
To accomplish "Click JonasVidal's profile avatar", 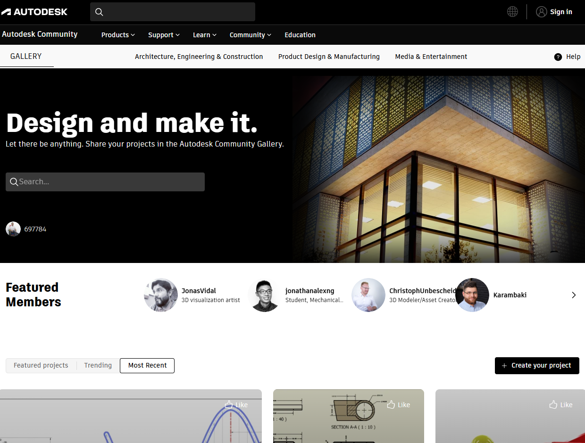I will click(x=160, y=295).
